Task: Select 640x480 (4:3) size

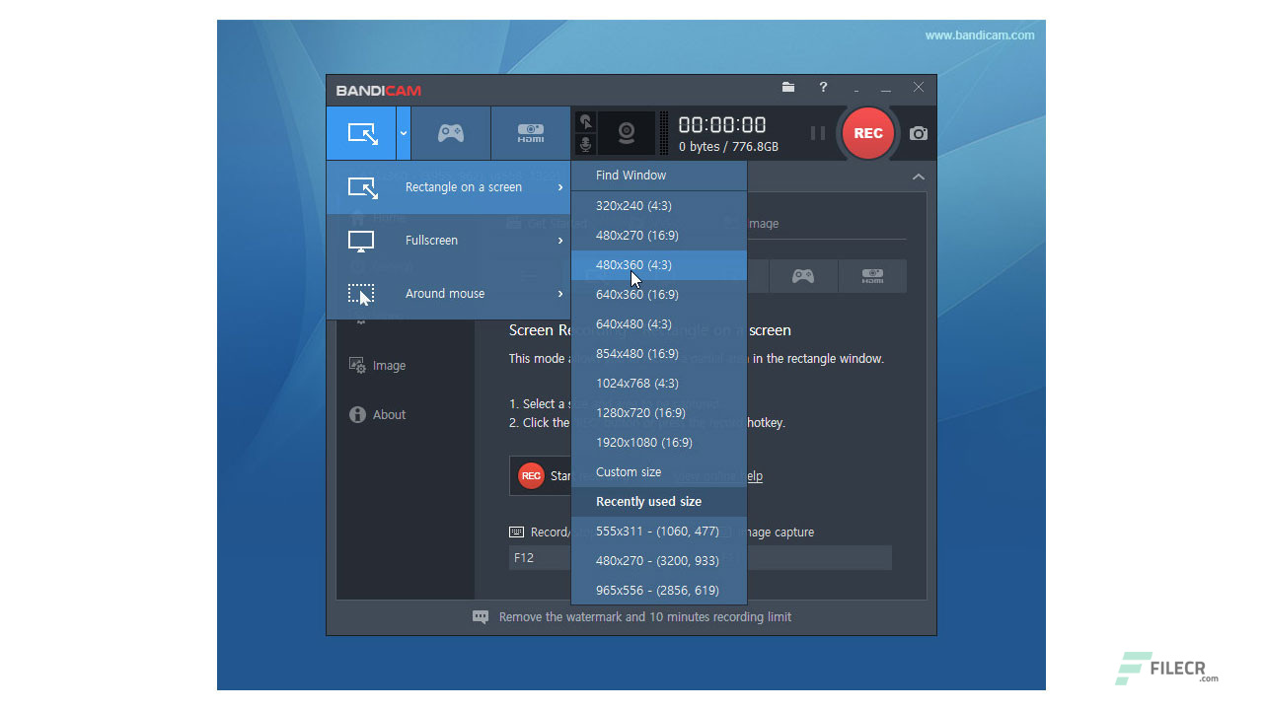Action: [659, 324]
